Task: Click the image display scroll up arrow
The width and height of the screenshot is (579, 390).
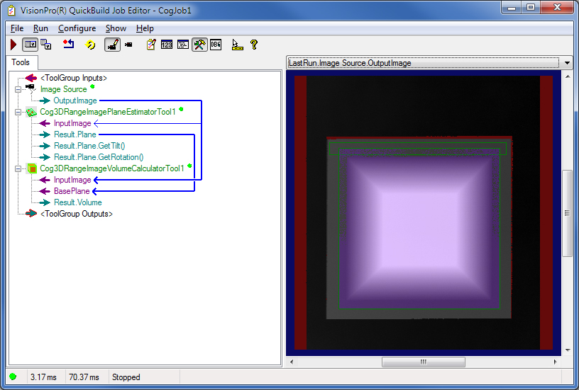Action: click(x=567, y=76)
